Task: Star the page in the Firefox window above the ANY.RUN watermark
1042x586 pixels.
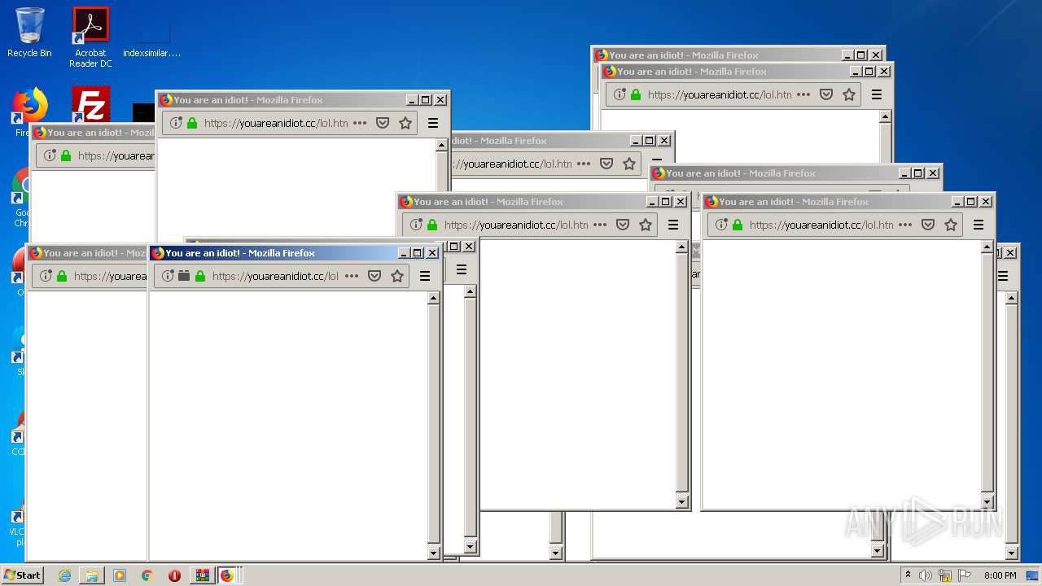Action: (x=951, y=225)
